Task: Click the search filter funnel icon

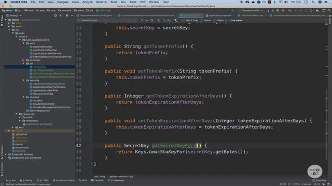Action: pyautogui.click(x=176, y=20)
